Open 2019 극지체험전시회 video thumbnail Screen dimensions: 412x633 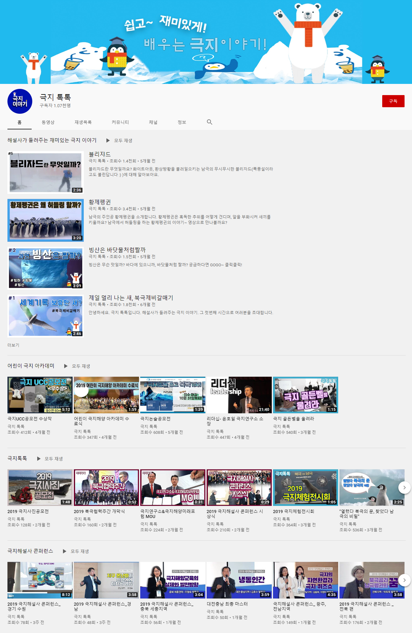pyautogui.click(x=306, y=488)
